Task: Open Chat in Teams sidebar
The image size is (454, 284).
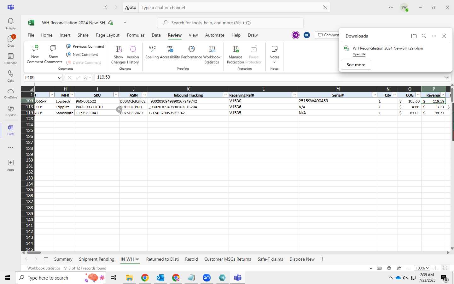Action: tap(10, 41)
